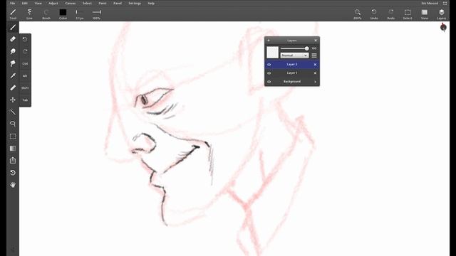
Task: Close the Layers panel
Action: (x=316, y=41)
